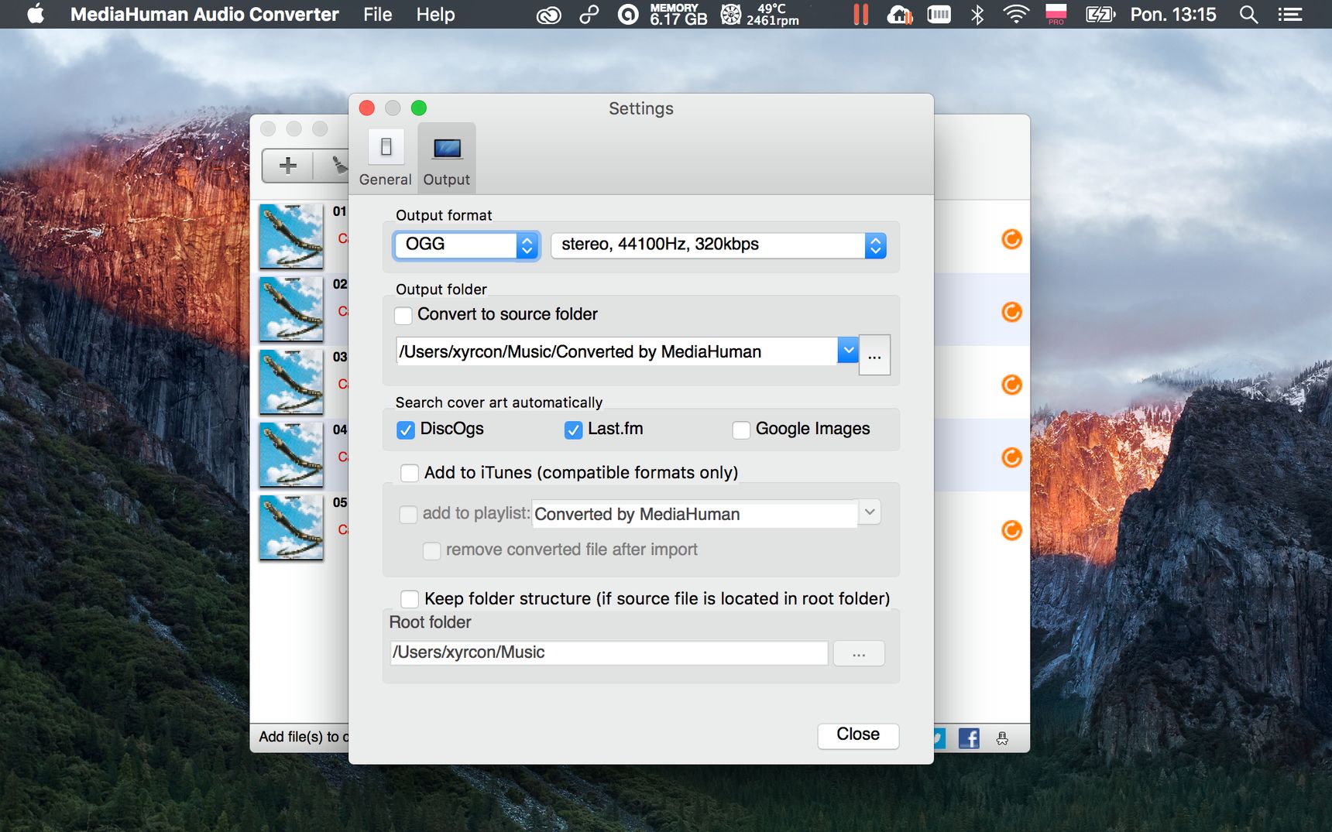This screenshot has height=832, width=1332.
Task: Enable Google Images cover art search
Action: [x=741, y=430]
